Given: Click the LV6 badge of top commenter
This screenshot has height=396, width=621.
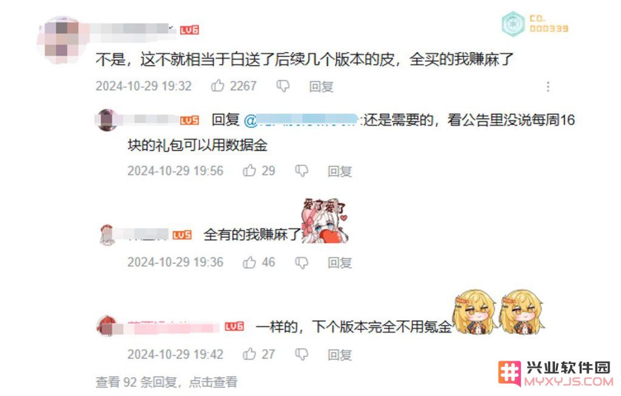Looking at the screenshot, I should 189,30.
